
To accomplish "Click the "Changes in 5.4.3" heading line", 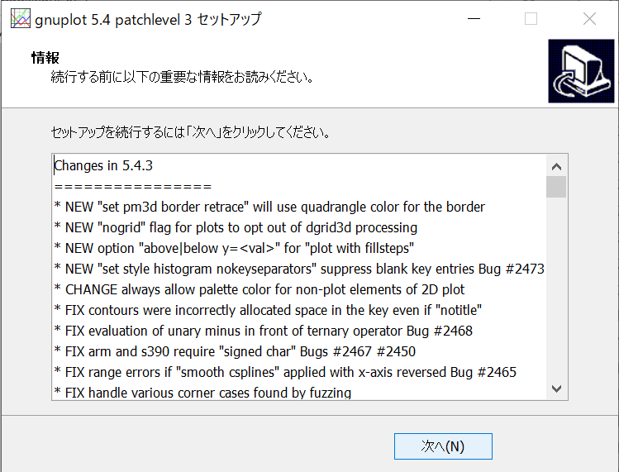I will point(103,165).
